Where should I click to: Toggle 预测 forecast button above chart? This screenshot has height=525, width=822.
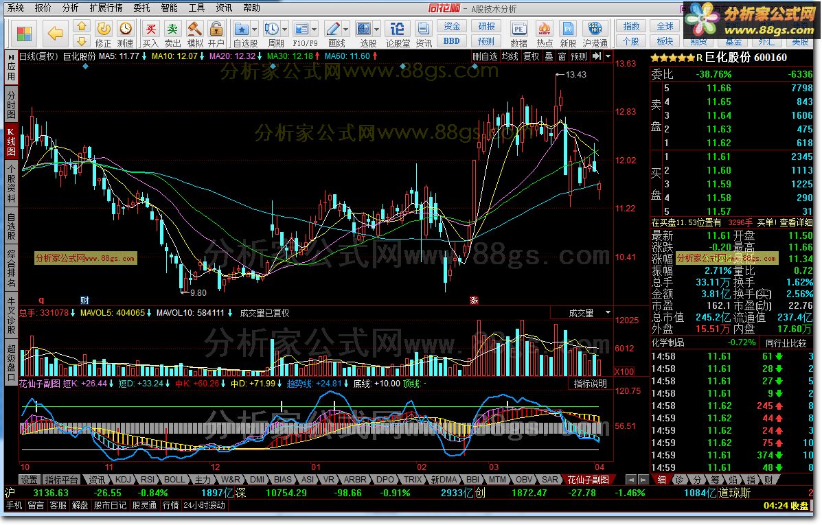coord(579,56)
